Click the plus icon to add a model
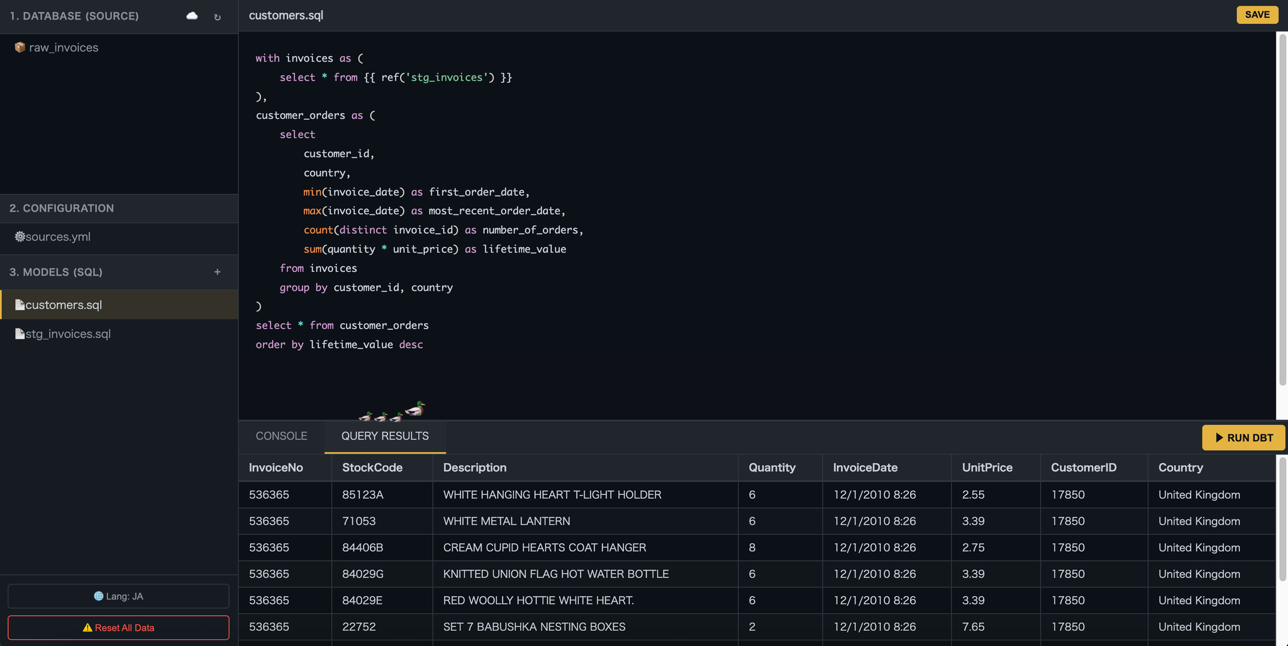Screen dimensions: 1288x646 [x=218, y=272]
